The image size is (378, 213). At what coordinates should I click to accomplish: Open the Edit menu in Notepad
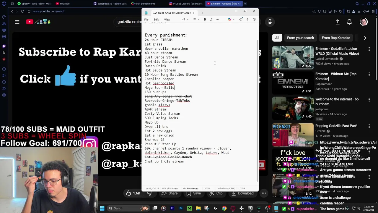click(156, 20)
